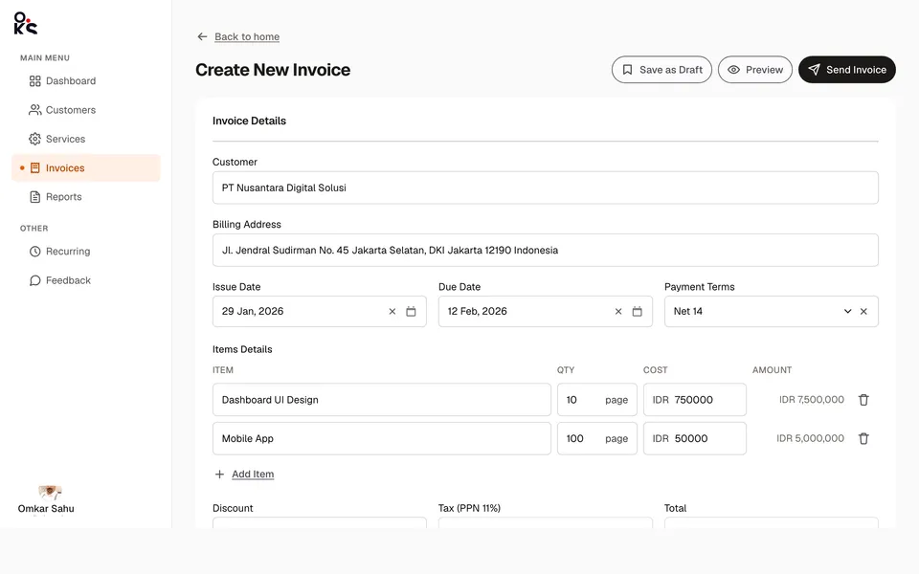Click the Billing Address input field
This screenshot has height=574, width=919.
545,250
